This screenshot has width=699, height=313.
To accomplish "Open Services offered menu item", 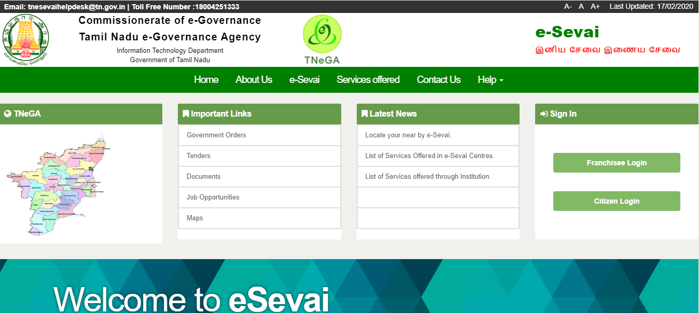I will (368, 80).
